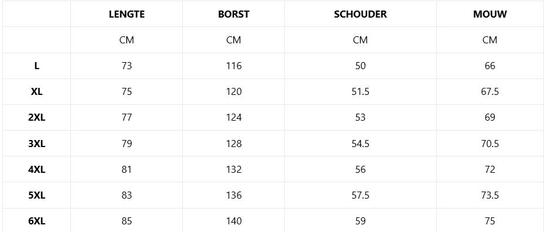Click the 79 lengte value for 3XL
The image size is (544, 232).
pos(127,144)
